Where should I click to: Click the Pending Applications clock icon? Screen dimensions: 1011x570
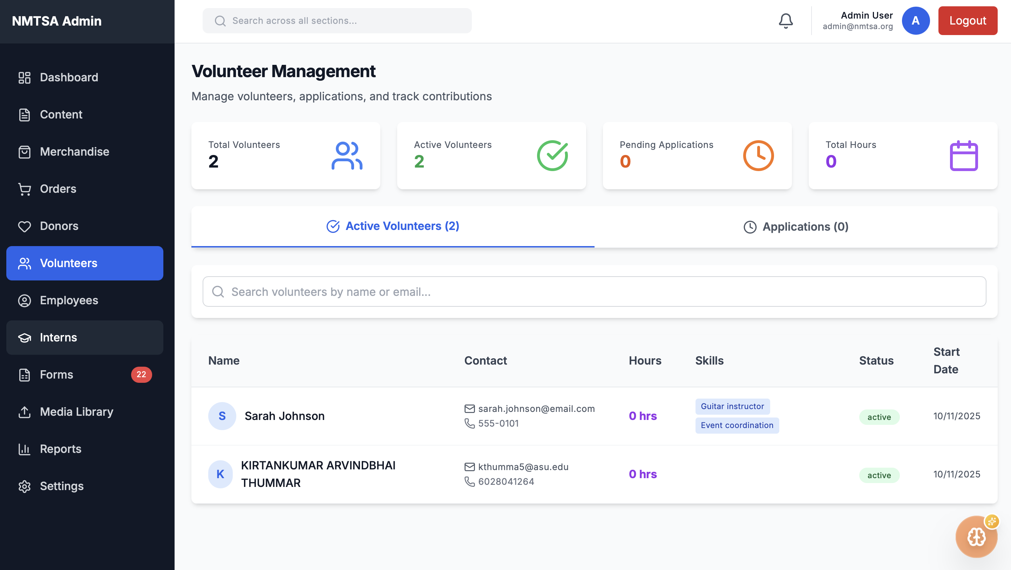[758, 156]
